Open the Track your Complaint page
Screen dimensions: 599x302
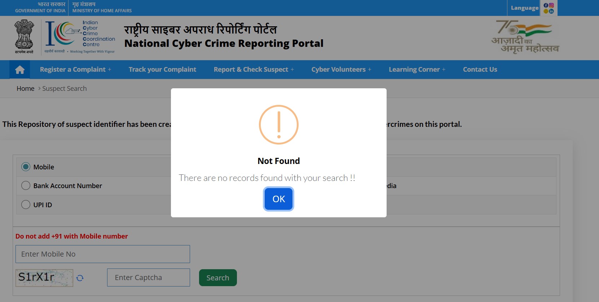pyautogui.click(x=162, y=70)
